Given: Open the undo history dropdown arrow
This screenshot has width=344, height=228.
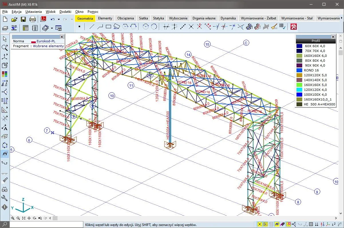Looking at the screenshot, I should [x=59, y=19].
